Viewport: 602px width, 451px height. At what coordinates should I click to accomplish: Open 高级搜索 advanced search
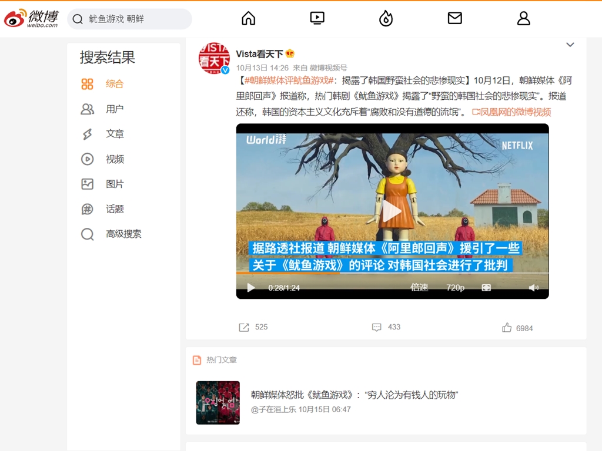tap(123, 234)
